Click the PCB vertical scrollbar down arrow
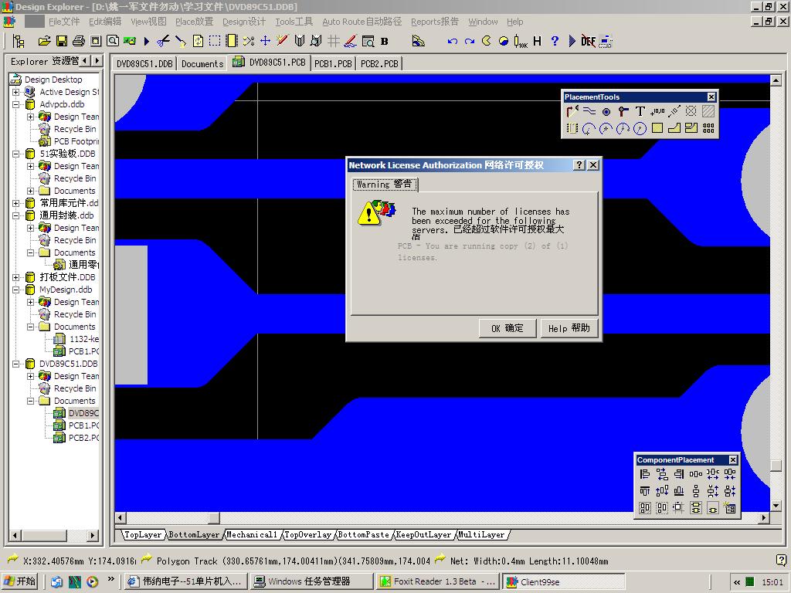The image size is (791, 593). click(x=776, y=506)
